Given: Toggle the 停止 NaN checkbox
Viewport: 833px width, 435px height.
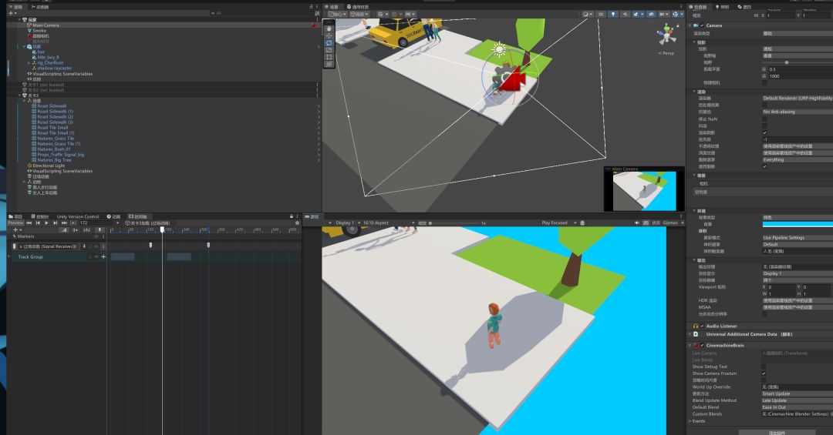Looking at the screenshot, I should (764, 119).
